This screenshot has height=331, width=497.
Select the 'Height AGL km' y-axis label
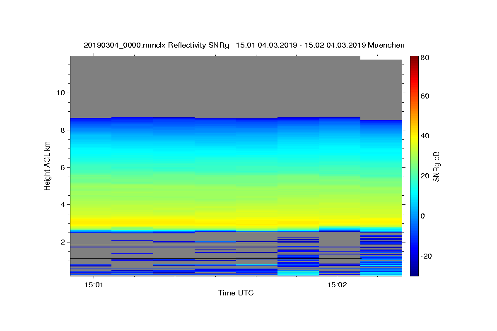pyautogui.click(x=48, y=165)
